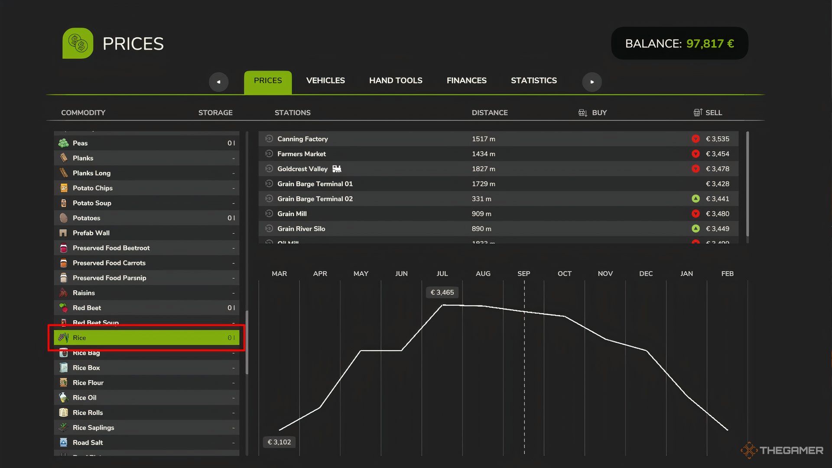
Task: Open the Hand Tools tab
Action: 396,81
